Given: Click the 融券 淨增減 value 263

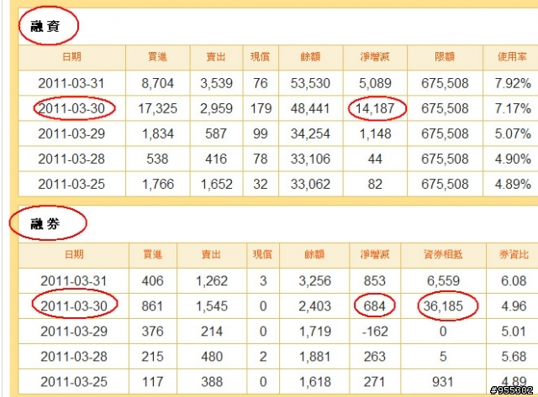Looking at the screenshot, I should coord(375,357).
